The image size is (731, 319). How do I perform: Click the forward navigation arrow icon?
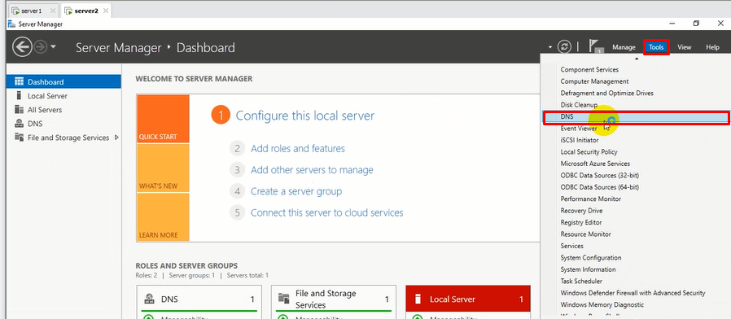point(41,47)
